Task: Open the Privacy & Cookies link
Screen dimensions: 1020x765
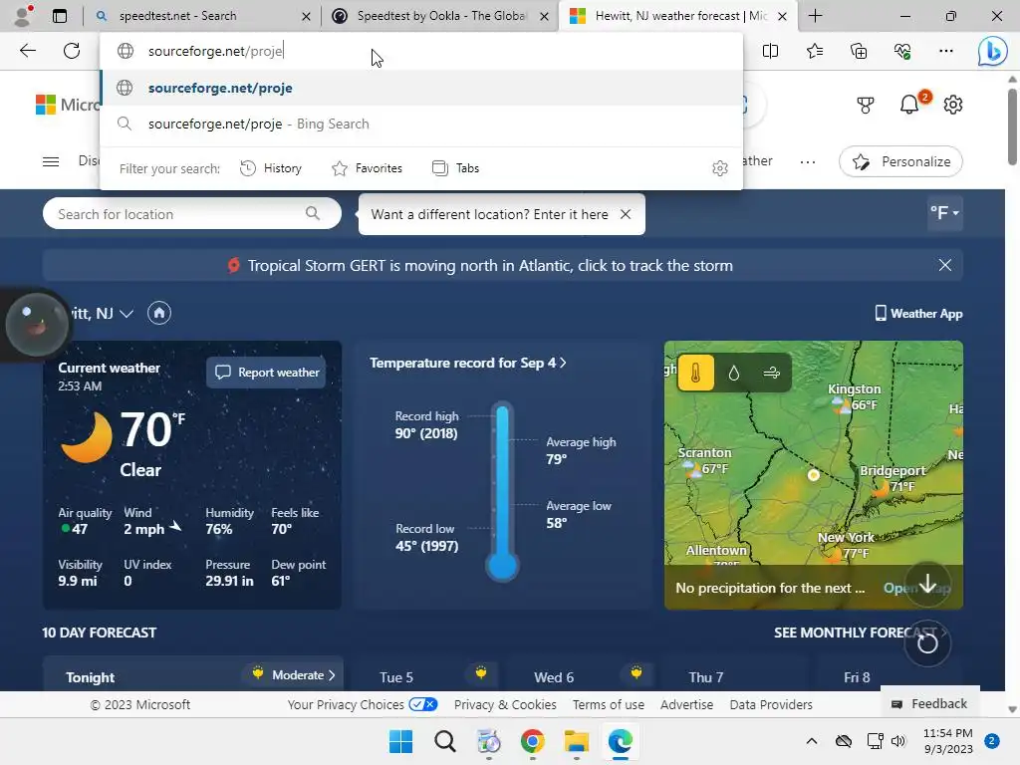Action: 505,704
